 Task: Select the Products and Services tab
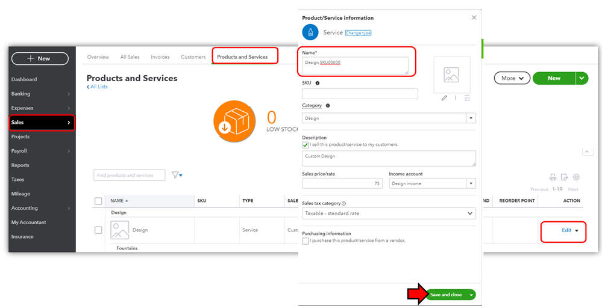[242, 57]
